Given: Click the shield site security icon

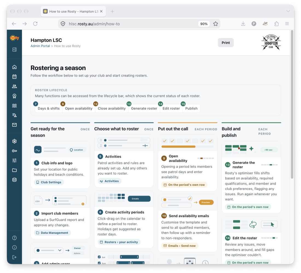Looking at the screenshot, I should (63, 24).
